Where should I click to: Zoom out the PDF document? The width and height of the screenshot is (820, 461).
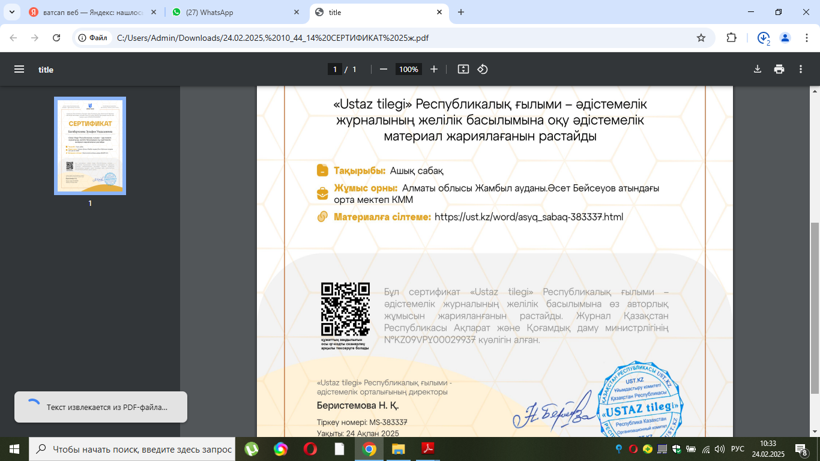tap(384, 69)
